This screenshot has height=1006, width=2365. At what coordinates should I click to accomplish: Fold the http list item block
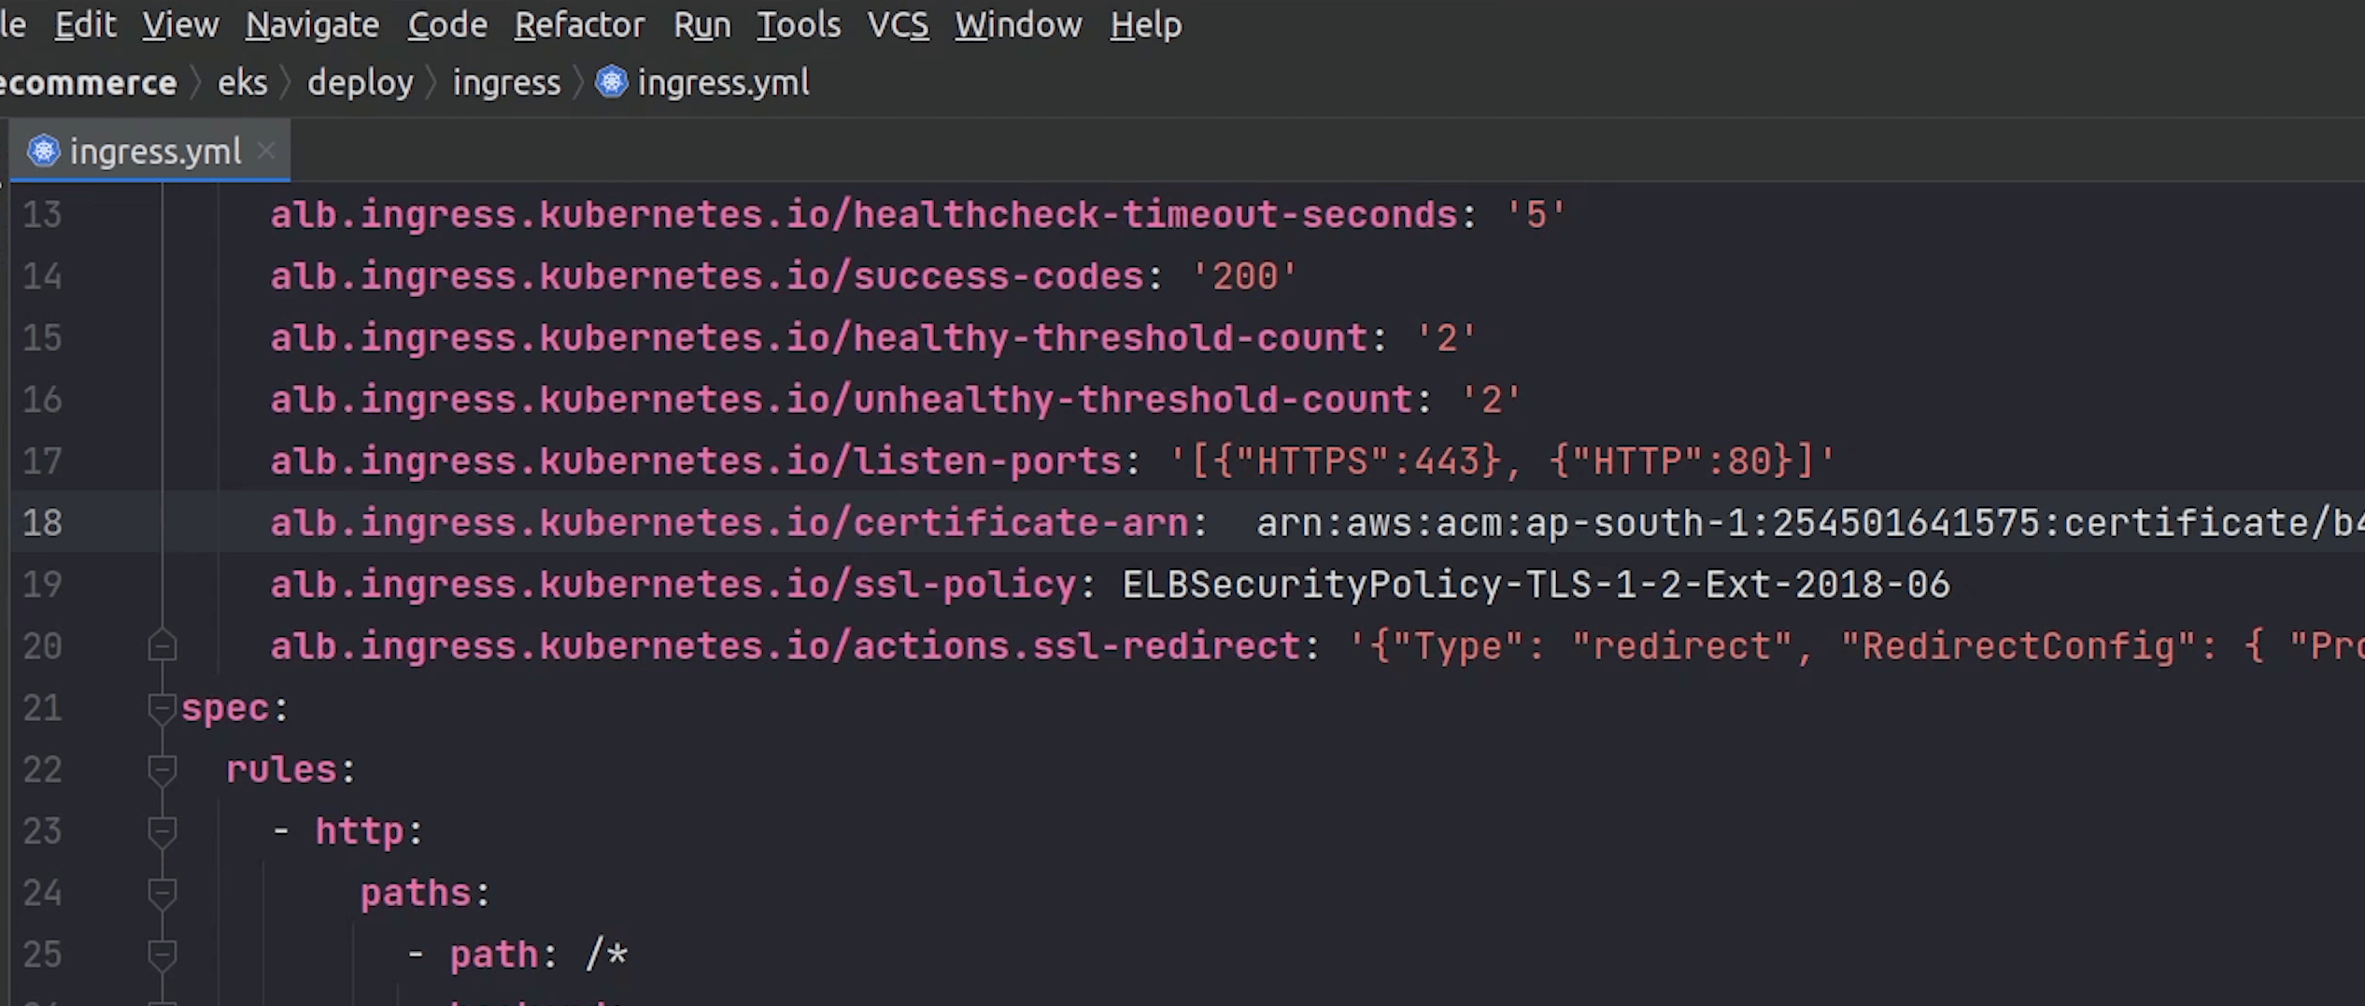(x=162, y=831)
